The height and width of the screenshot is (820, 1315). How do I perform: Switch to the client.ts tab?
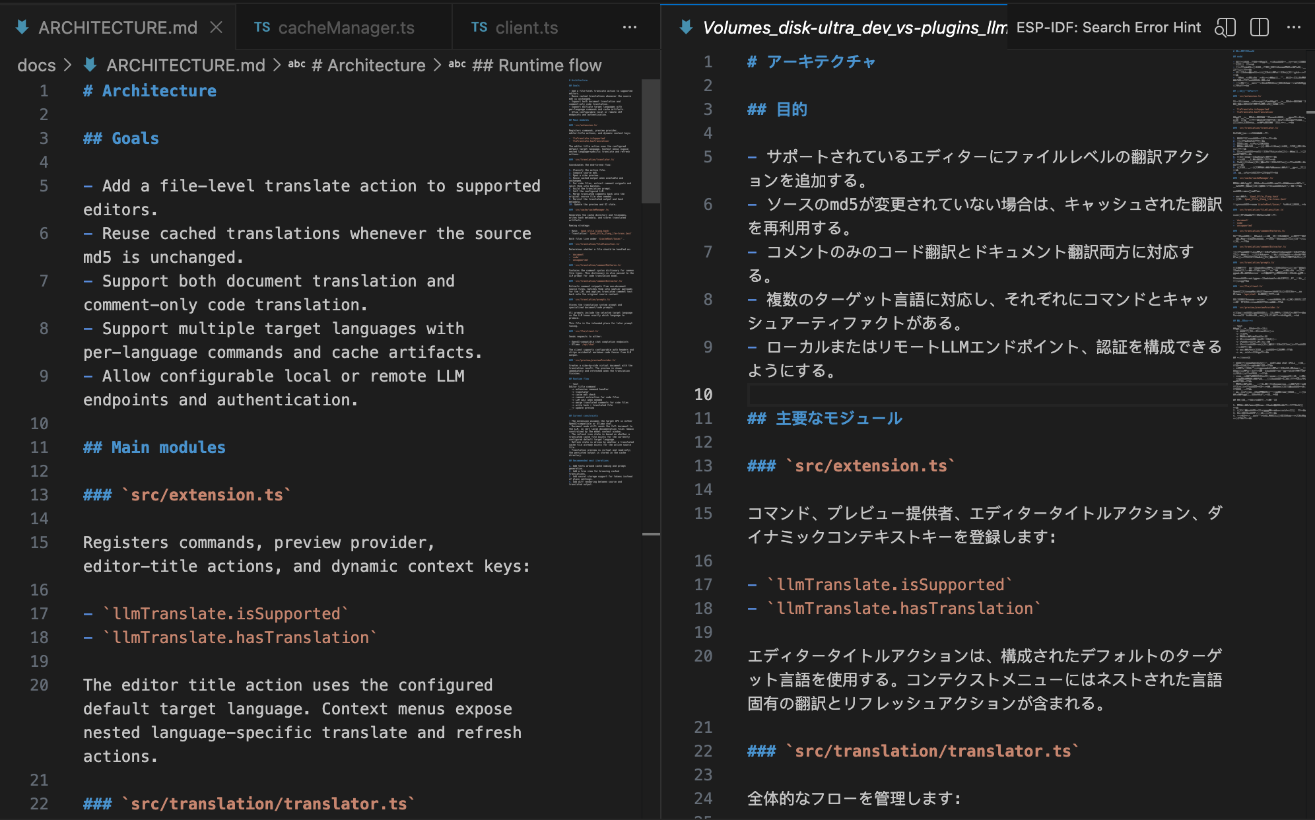526,27
